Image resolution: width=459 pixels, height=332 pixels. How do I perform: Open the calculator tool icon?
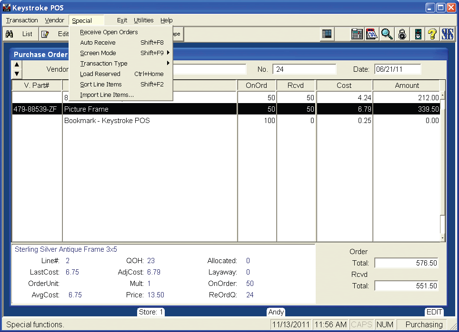357,34
